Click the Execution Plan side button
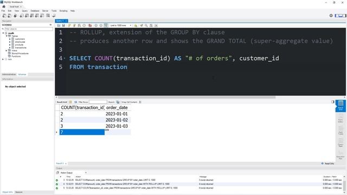Image resolution: width=347 pixels, height=195 pixels. click(x=340, y=155)
